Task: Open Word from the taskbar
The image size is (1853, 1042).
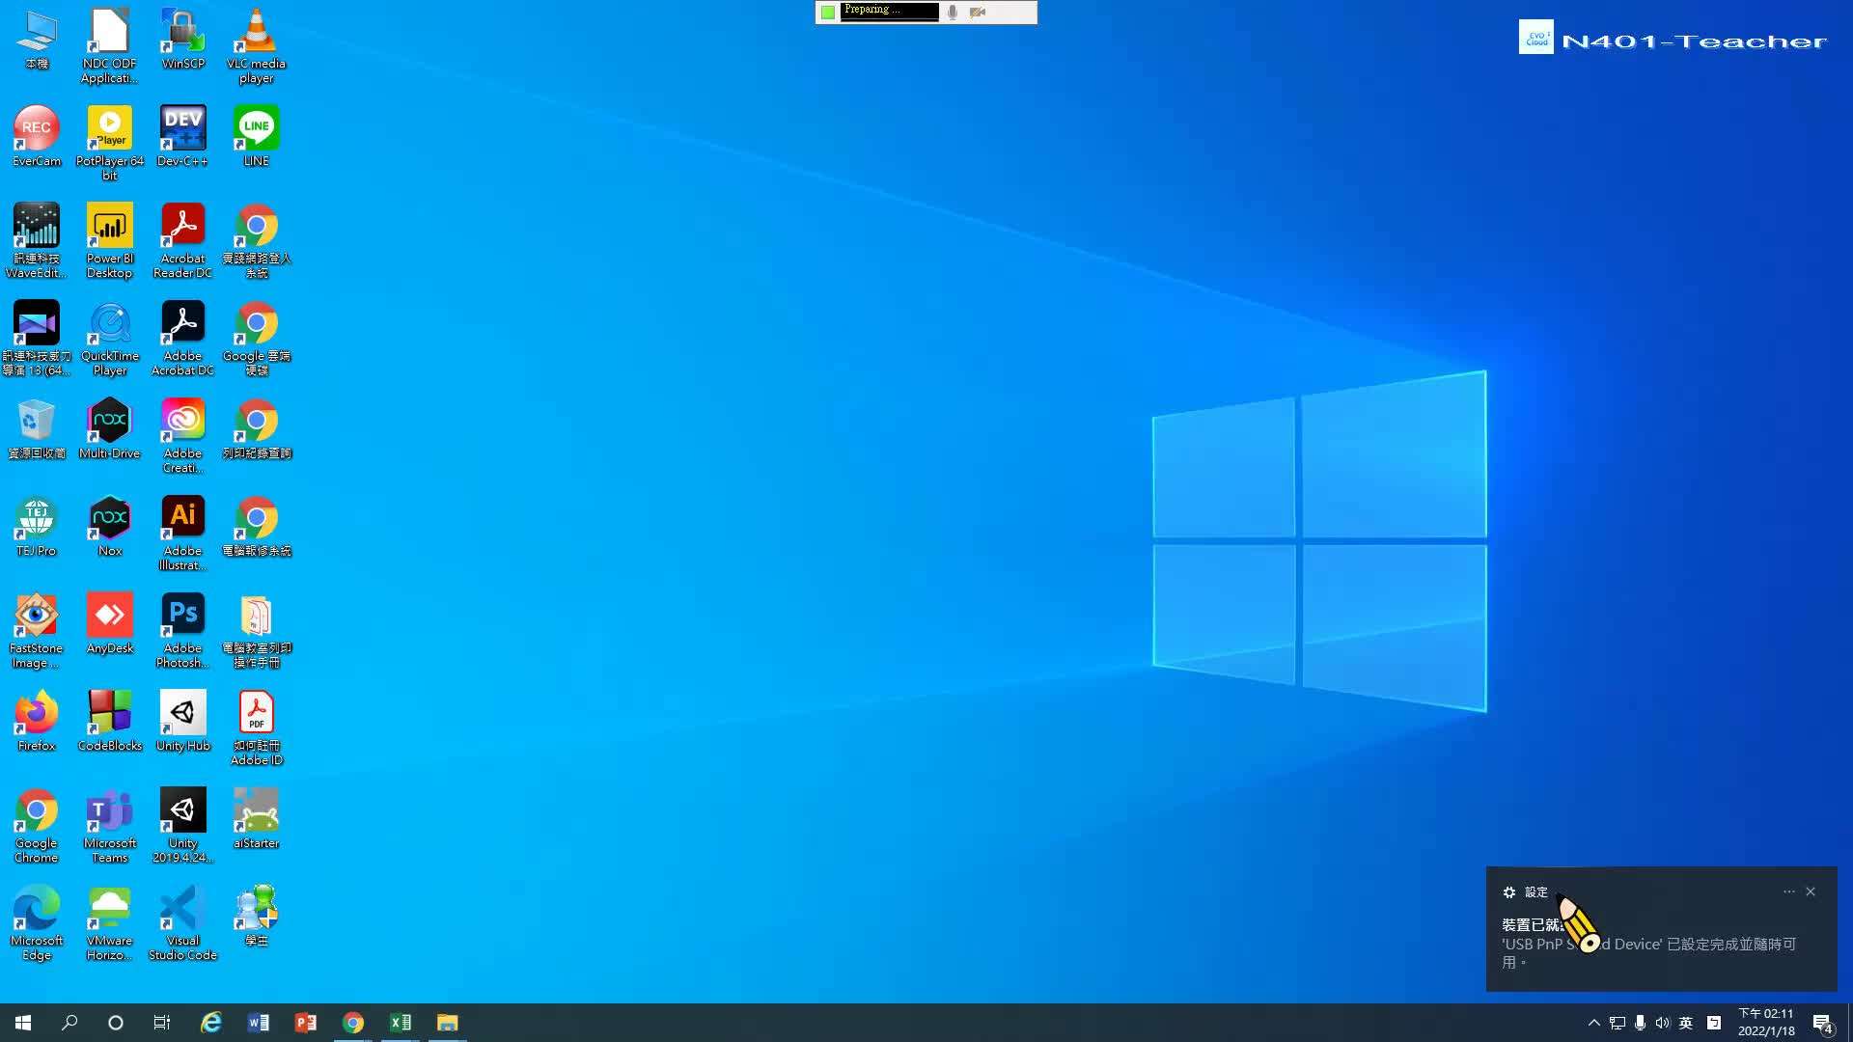Action: pos(258,1023)
